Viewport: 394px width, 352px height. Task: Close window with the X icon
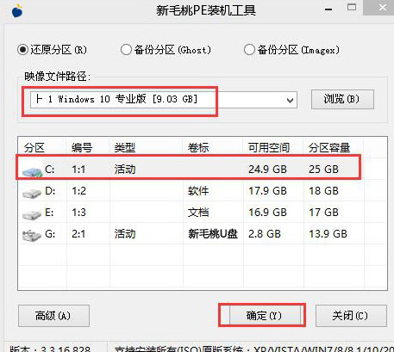click(382, 8)
